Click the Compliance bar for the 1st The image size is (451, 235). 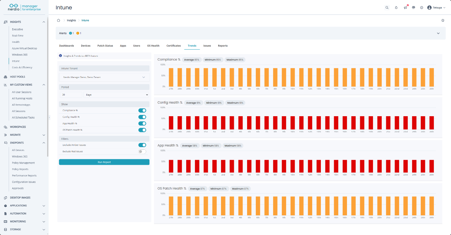point(215,77)
